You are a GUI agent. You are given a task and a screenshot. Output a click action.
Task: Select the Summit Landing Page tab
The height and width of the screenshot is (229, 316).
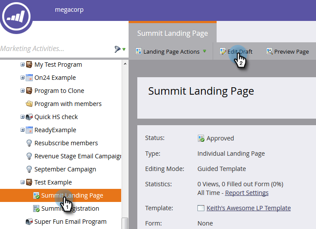173,33
